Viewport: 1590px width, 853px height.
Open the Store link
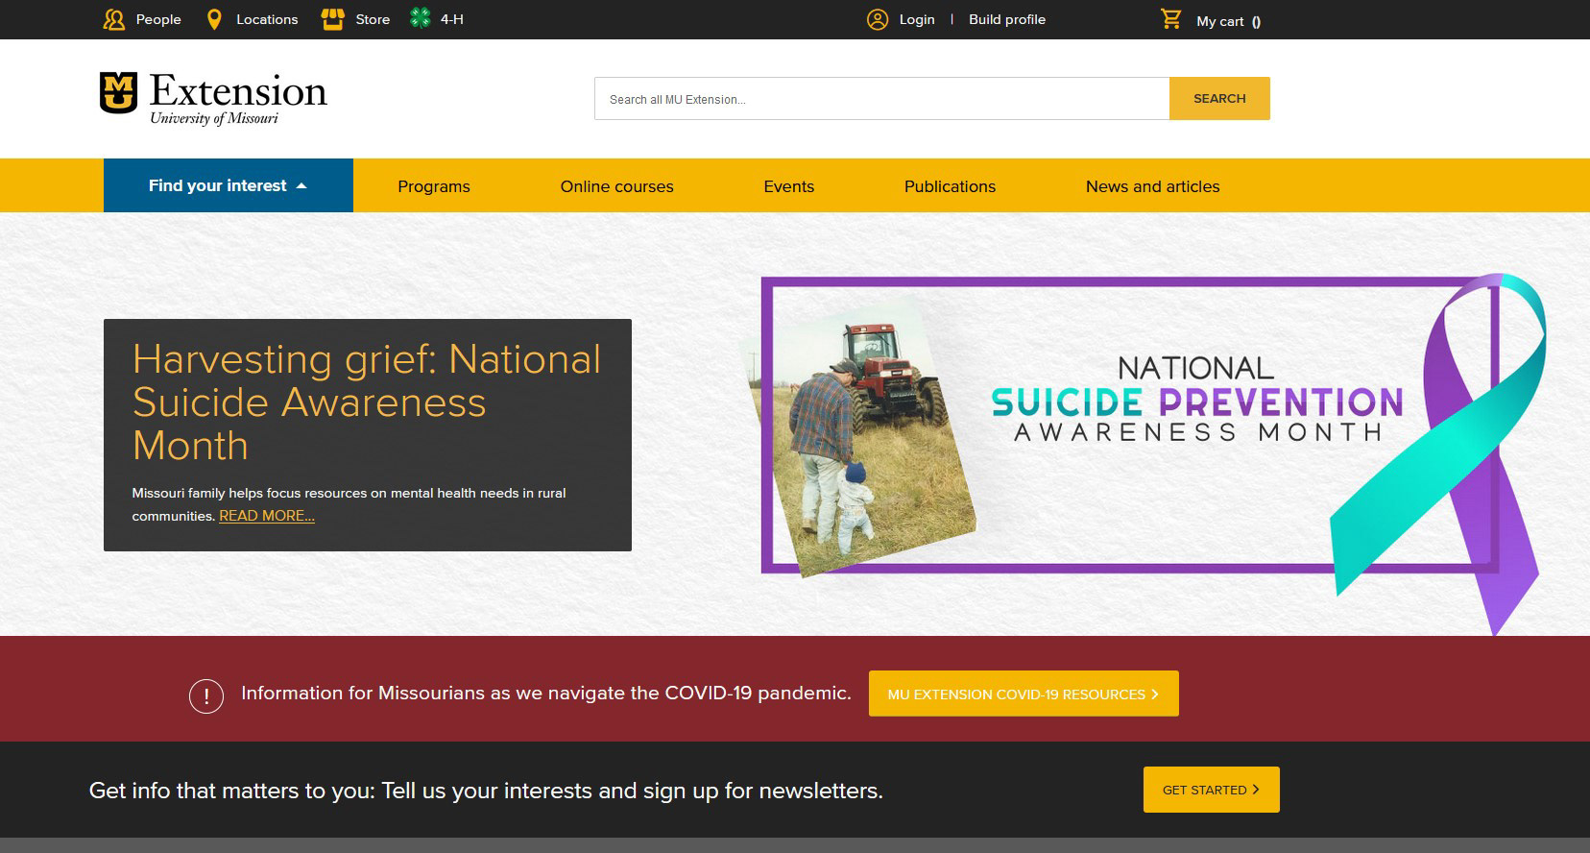pyautogui.click(x=373, y=19)
